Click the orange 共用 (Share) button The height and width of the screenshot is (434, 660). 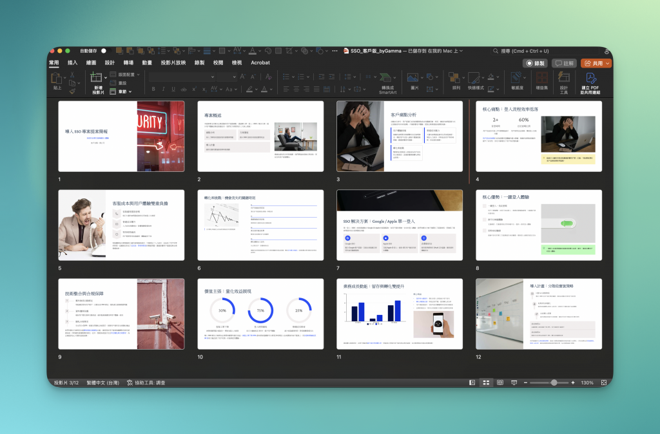tap(596, 63)
